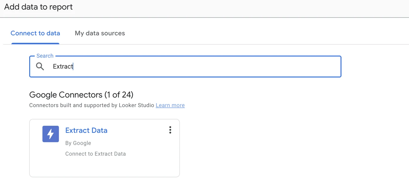Select the text Extract in the search box
The width and height of the screenshot is (409, 185).
coord(63,66)
